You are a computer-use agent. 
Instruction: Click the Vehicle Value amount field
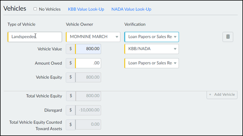pyautogui.click(x=88, y=49)
